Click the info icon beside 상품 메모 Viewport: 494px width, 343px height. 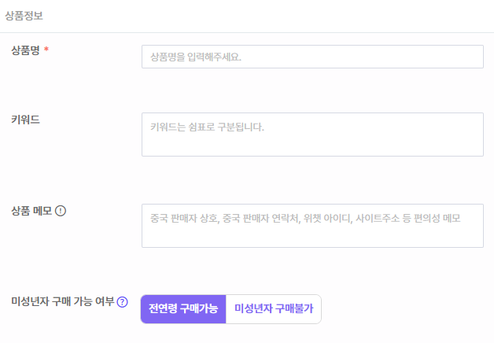(61, 211)
